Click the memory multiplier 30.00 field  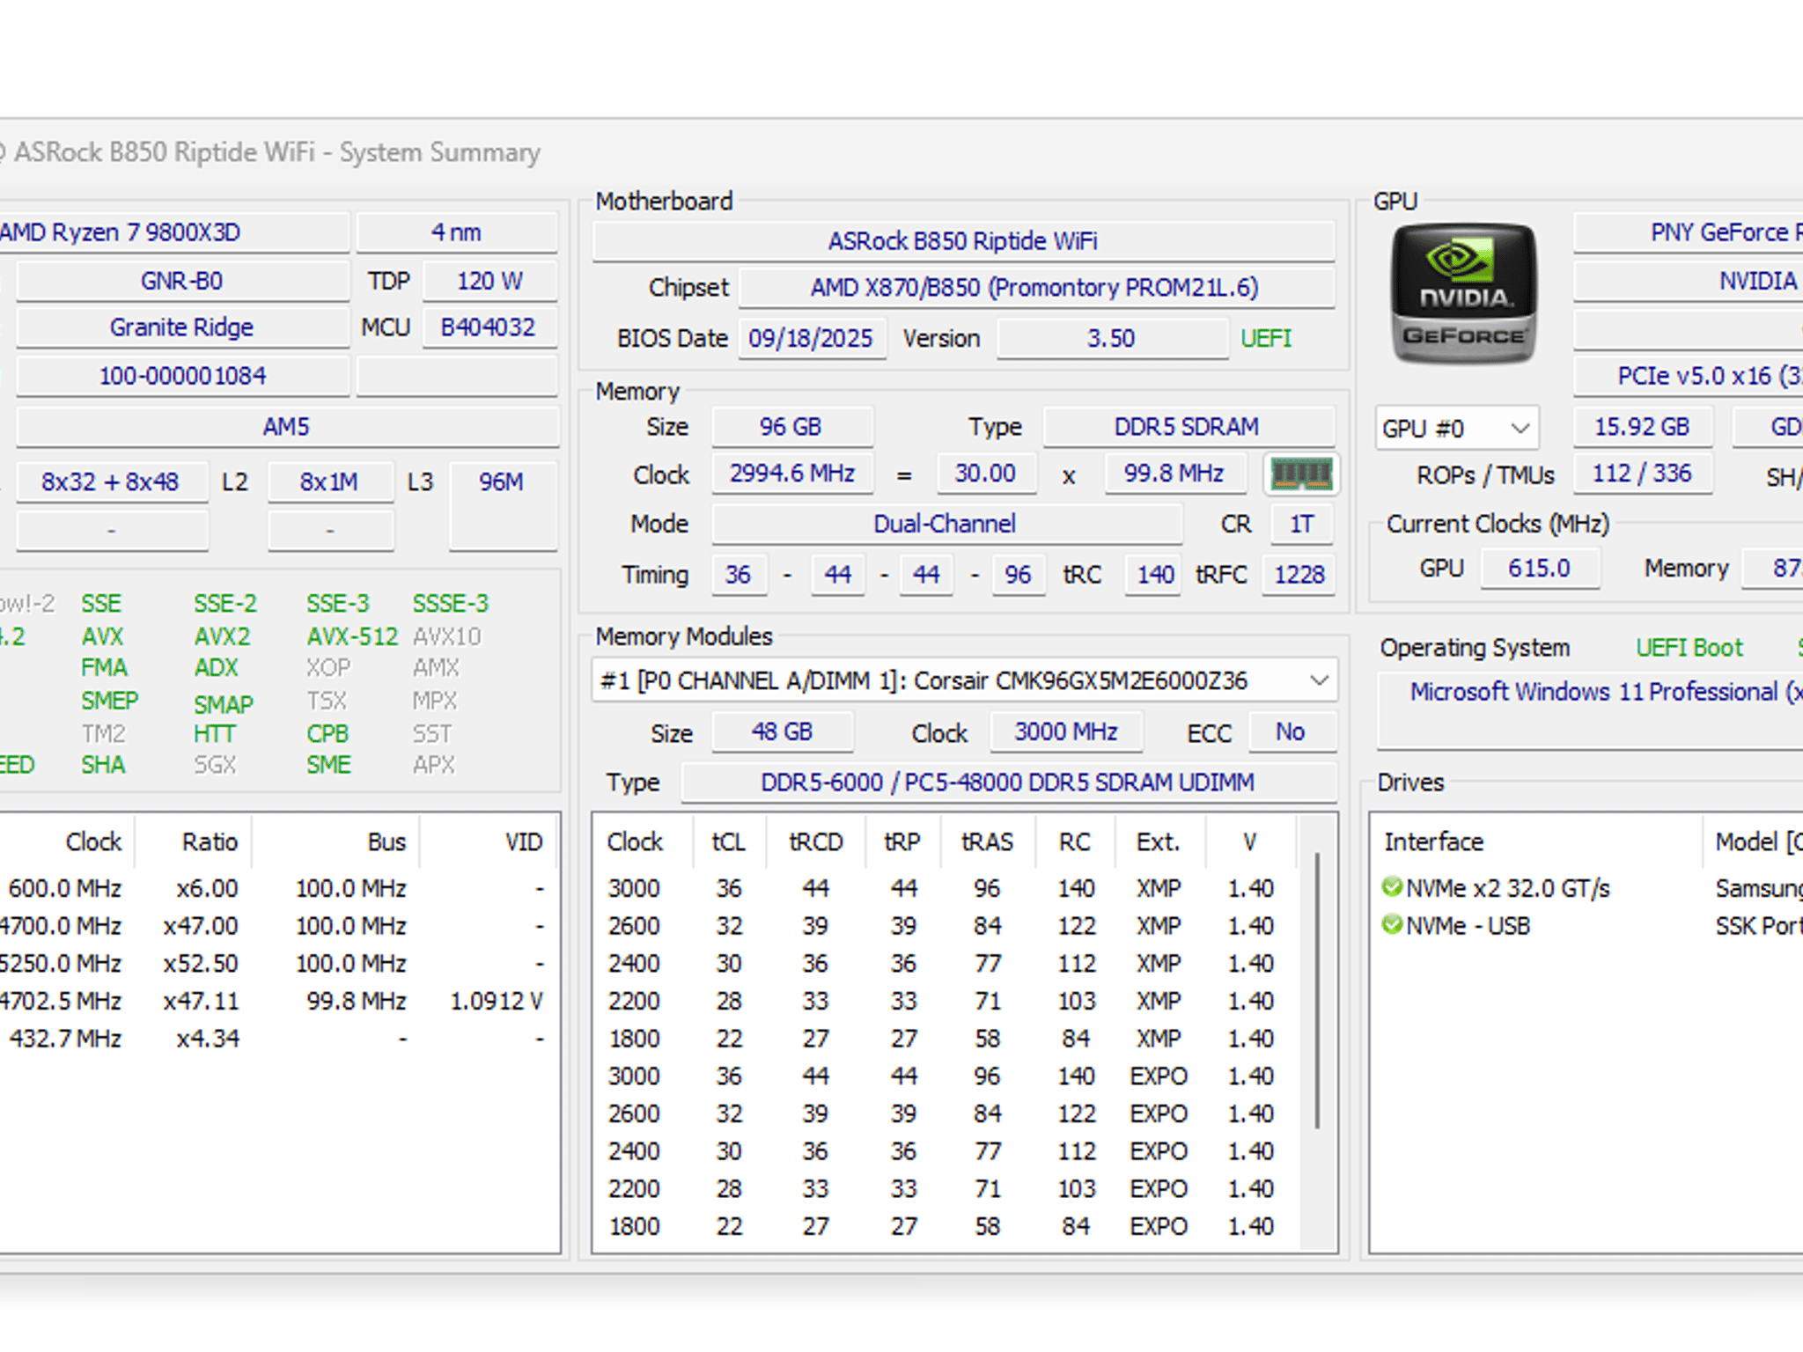click(986, 474)
